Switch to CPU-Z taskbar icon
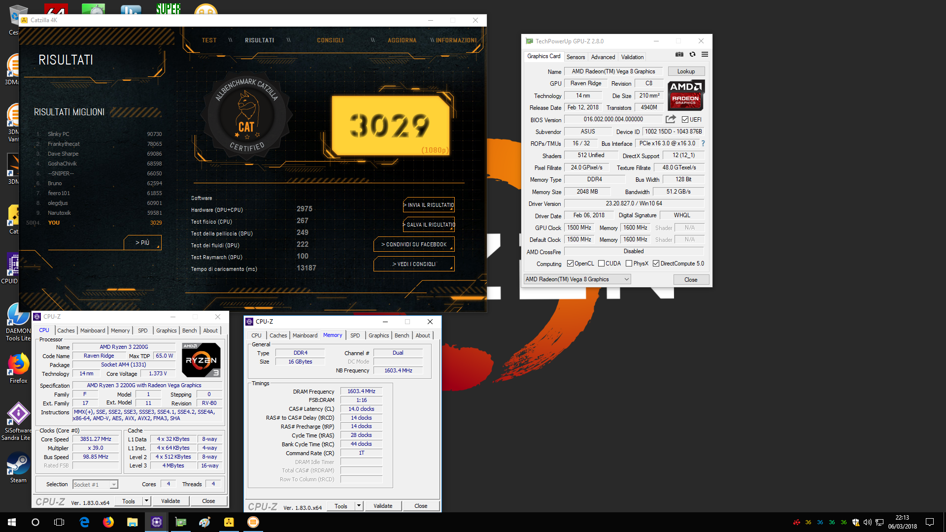This screenshot has height=532, width=946. click(156, 522)
